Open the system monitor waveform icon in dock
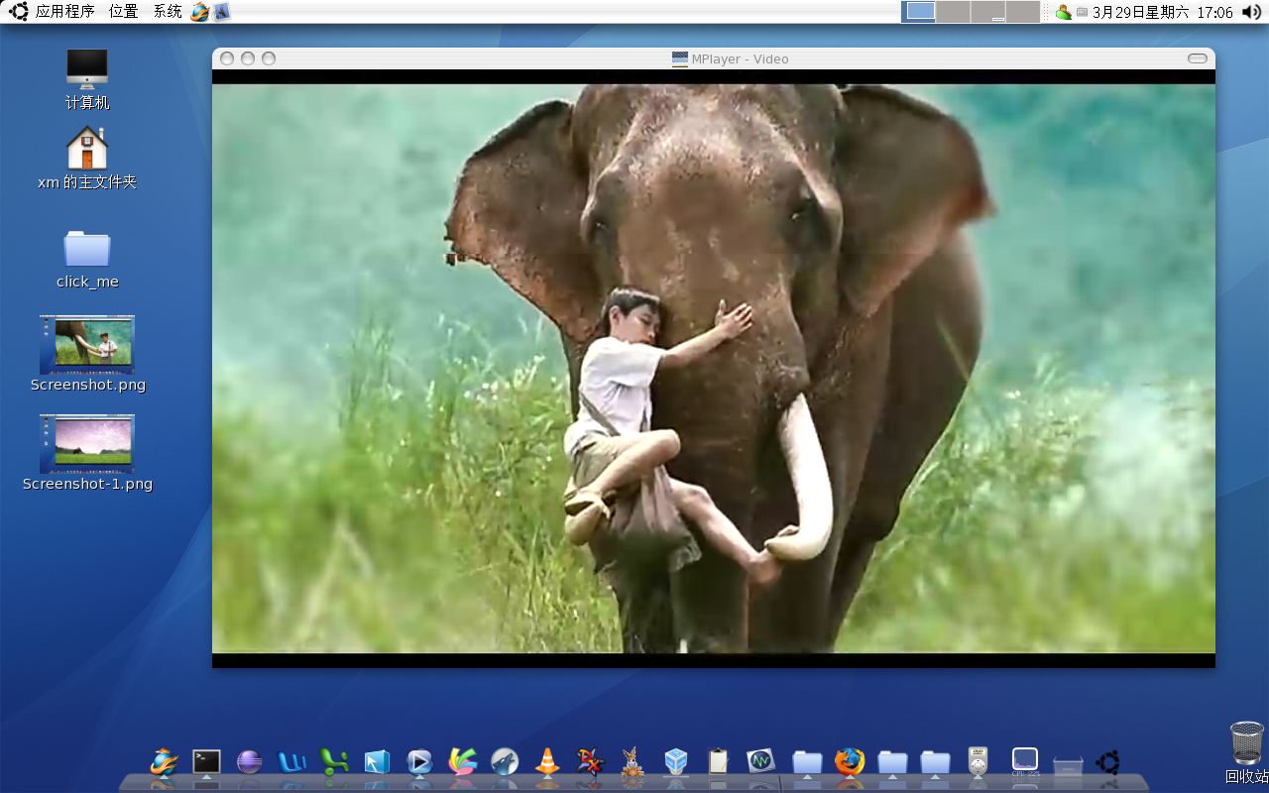The image size is (1269, 793). [760, 761]
